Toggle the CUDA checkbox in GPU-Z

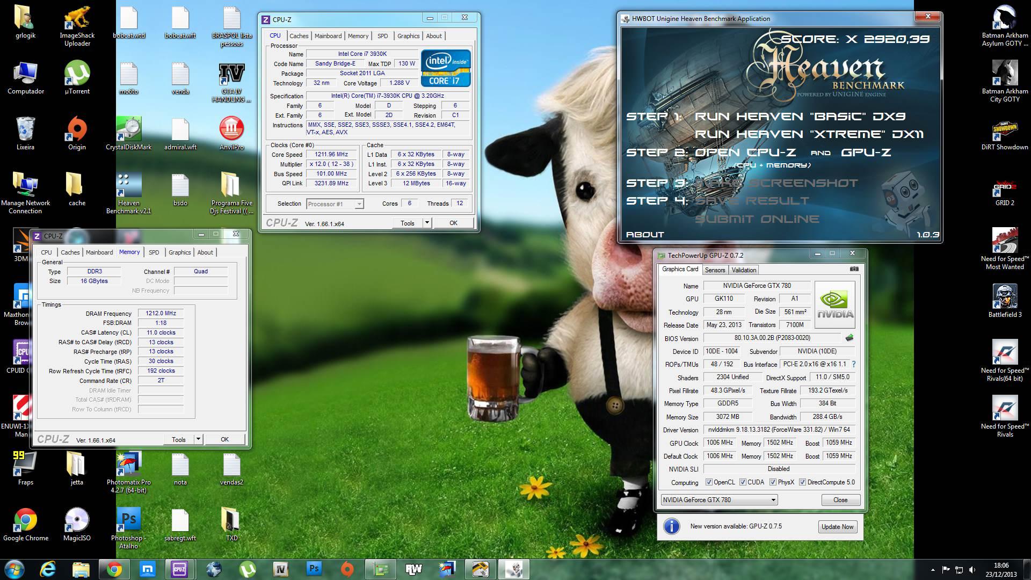coord(743,482)
